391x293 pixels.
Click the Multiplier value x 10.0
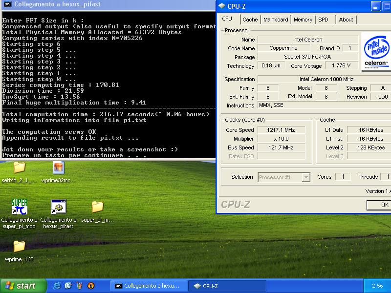(282, 139)
